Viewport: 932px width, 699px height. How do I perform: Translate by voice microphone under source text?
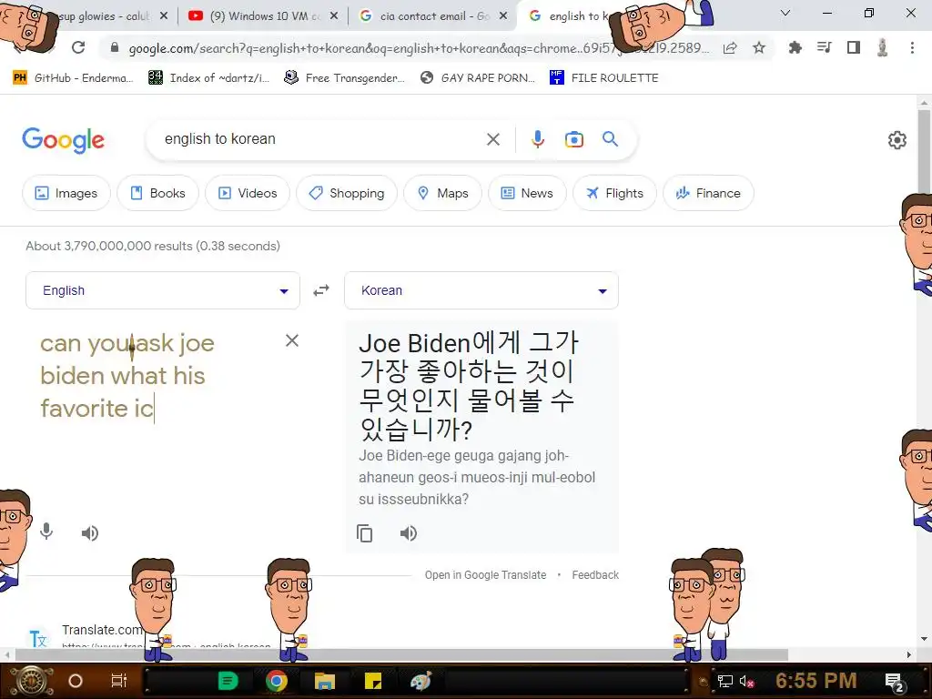tap(46, 532)
